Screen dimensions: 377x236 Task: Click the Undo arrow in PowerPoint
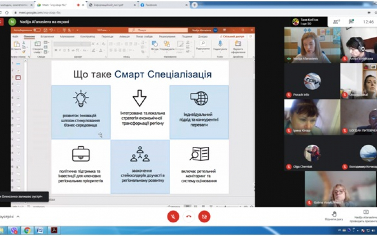point(51,30)
